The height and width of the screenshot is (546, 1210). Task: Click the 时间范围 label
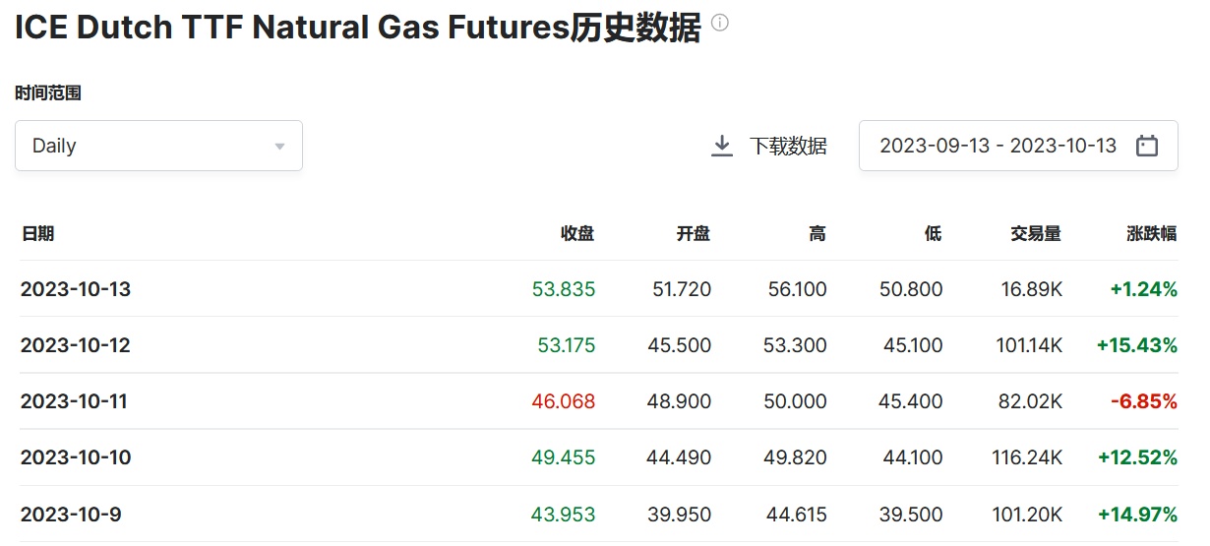47,93
